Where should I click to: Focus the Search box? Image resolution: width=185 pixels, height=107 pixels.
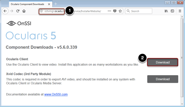139,11
